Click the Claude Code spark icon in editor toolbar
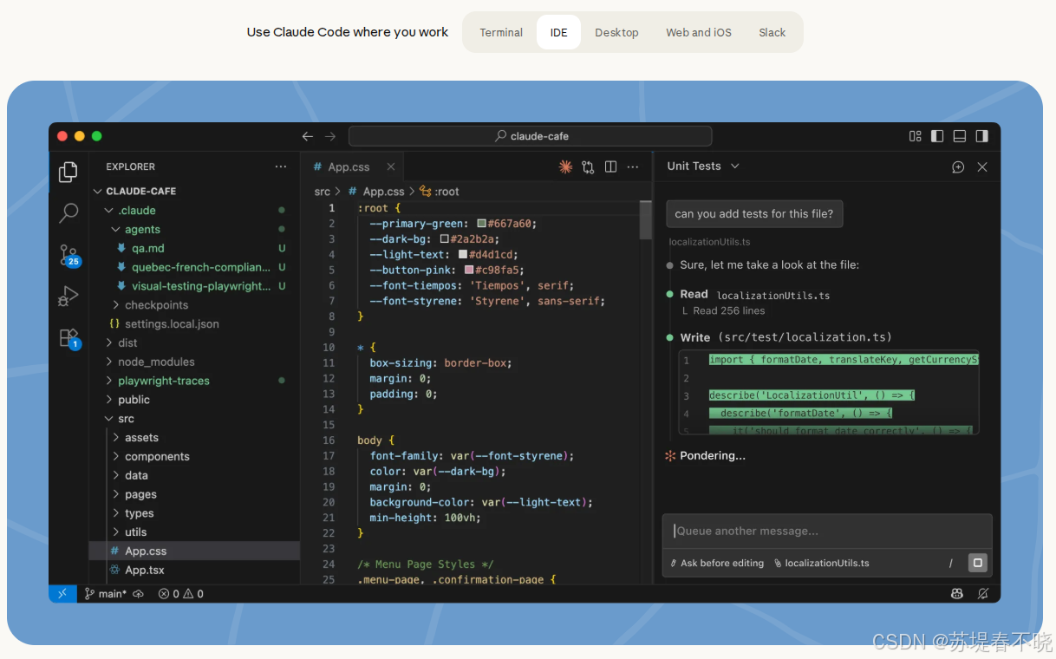The image size is (1056, 659). tap(565, 166)
